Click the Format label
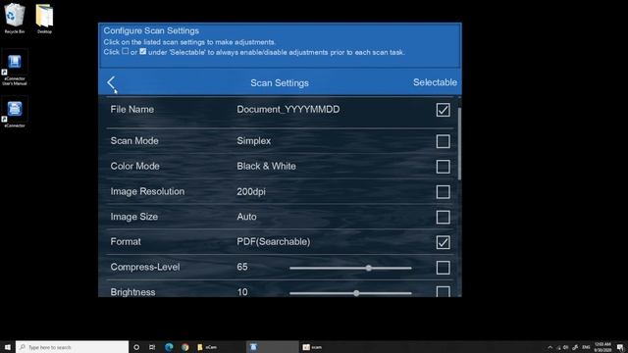Image resolution: width=628 pixels, height=353 pixels. click(x=126, y=242)
